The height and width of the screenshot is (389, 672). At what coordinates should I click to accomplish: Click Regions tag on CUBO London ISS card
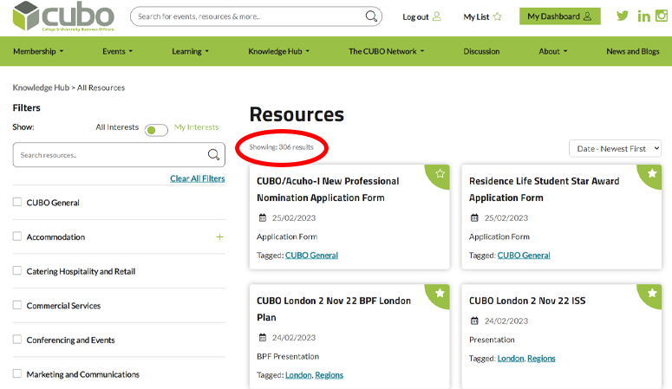(541, 358)
